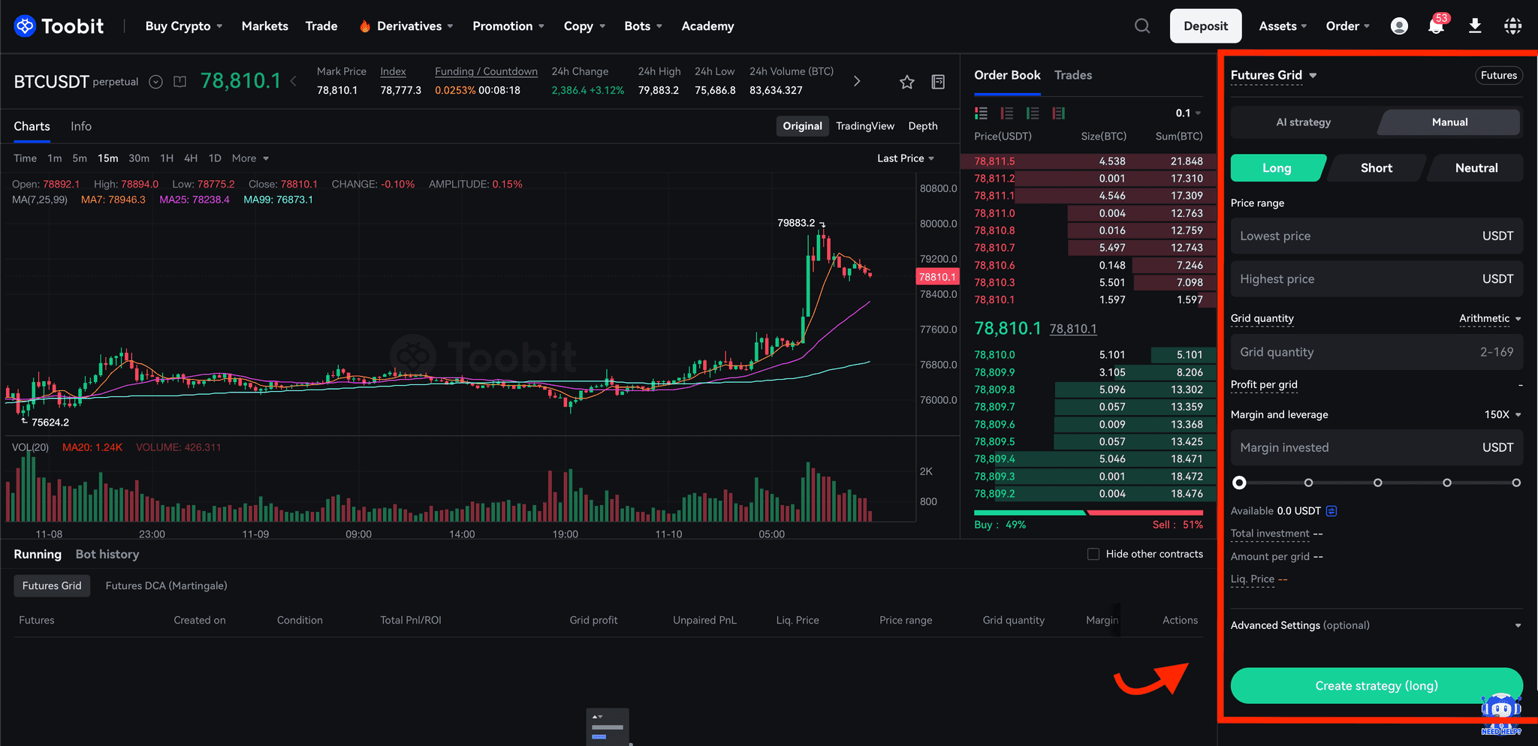Screen dimensions: 1538x746
Task: Expand Advanced Settings section
Action: point(1518,625)
